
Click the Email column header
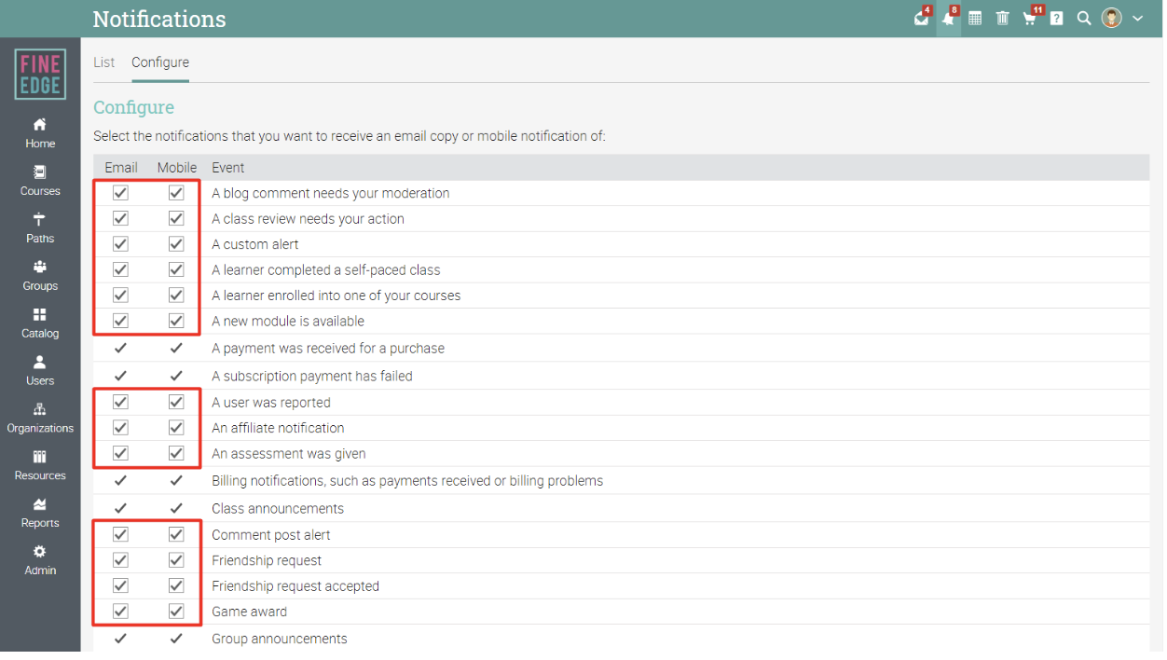pos(121,168)
